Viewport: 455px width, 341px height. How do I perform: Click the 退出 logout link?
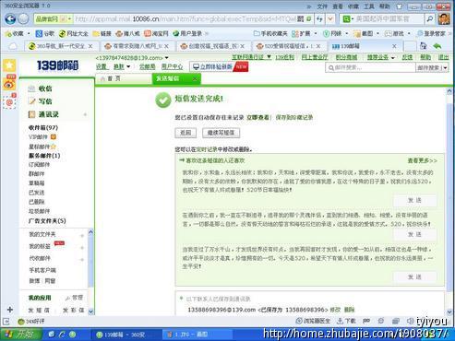[443, 57]
